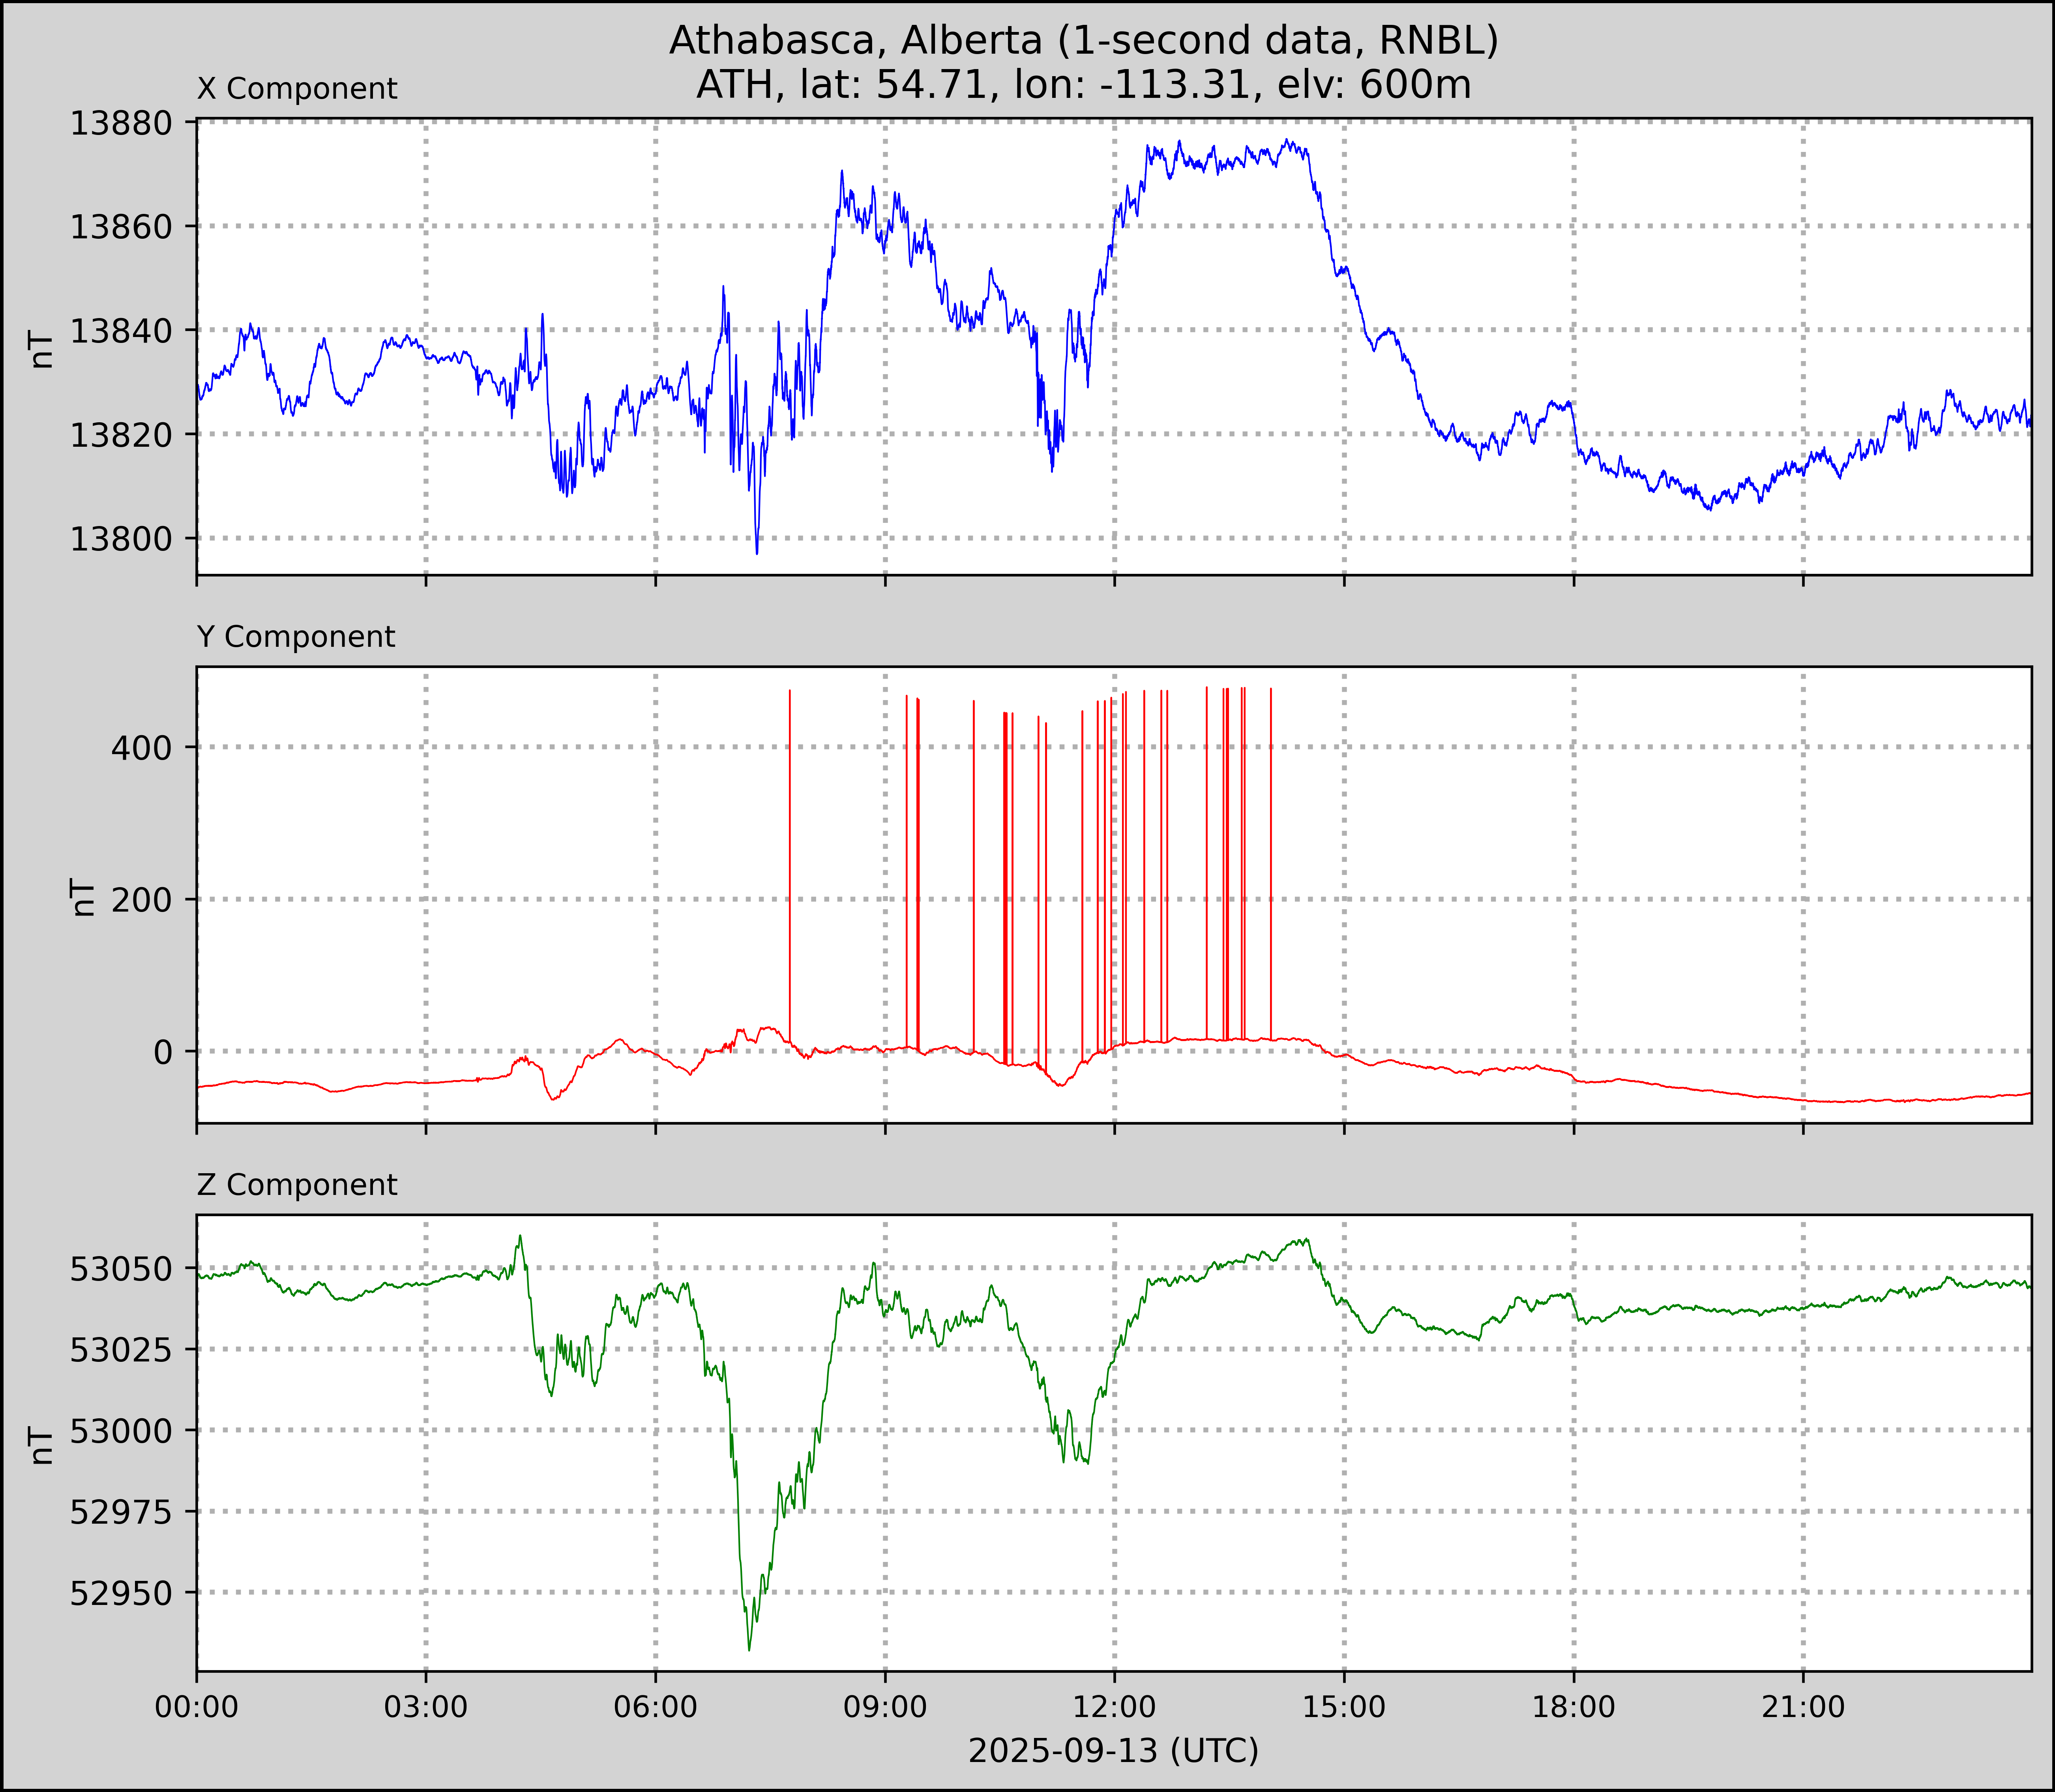The width and height of the screenshot is (2055, 1792).
Task: Click the 18:00 time axis label
Action: tap(1573, 1707)
